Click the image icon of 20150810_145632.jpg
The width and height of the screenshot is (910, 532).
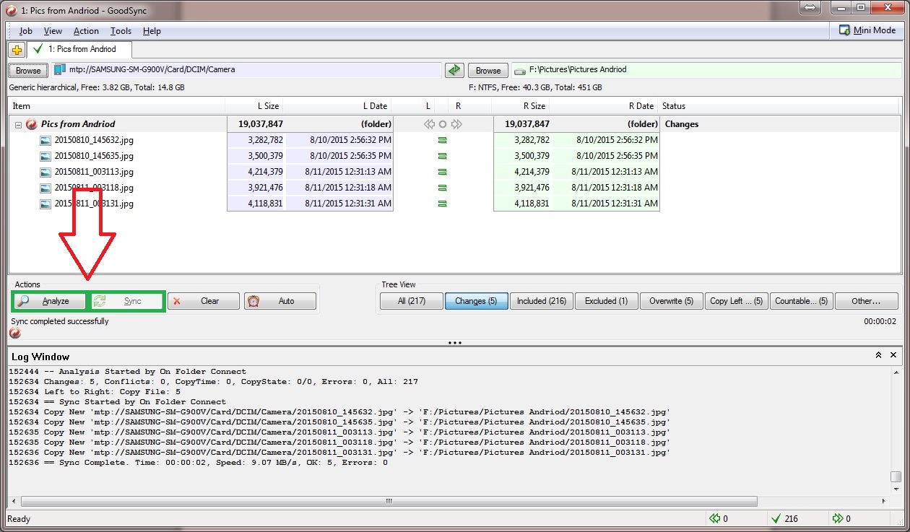[x=45, y=140]
